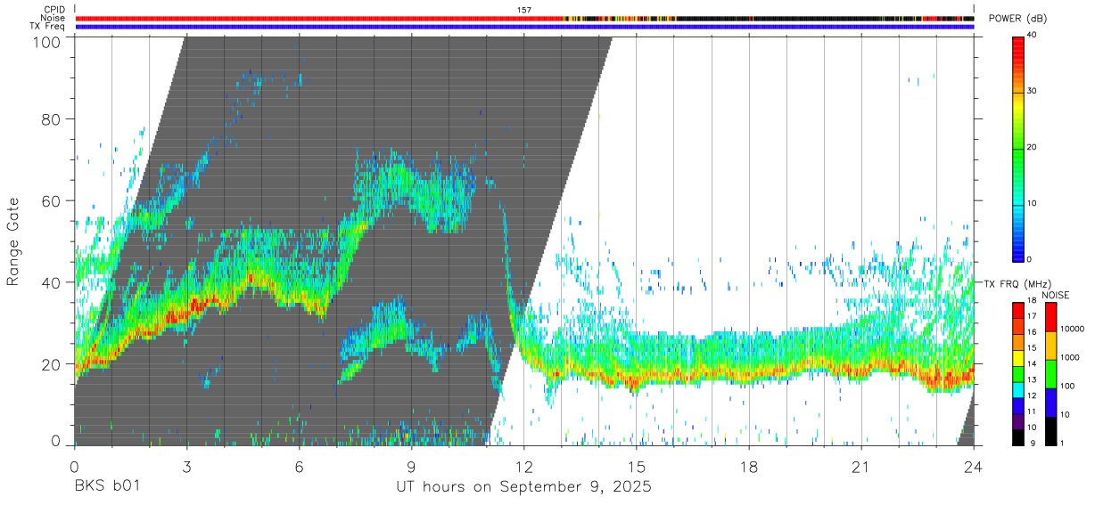Click the 1 label on NOISE colorbar

[x=1061, y=444]
